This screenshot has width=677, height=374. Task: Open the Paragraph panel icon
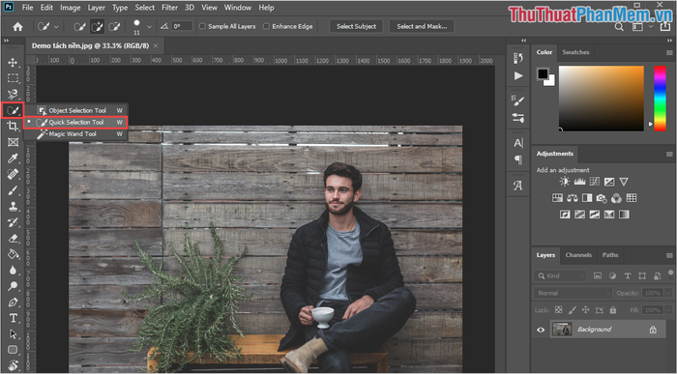point(518,160)
